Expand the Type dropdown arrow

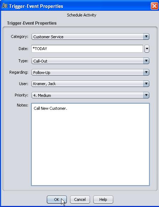click(x=146, y=61)
